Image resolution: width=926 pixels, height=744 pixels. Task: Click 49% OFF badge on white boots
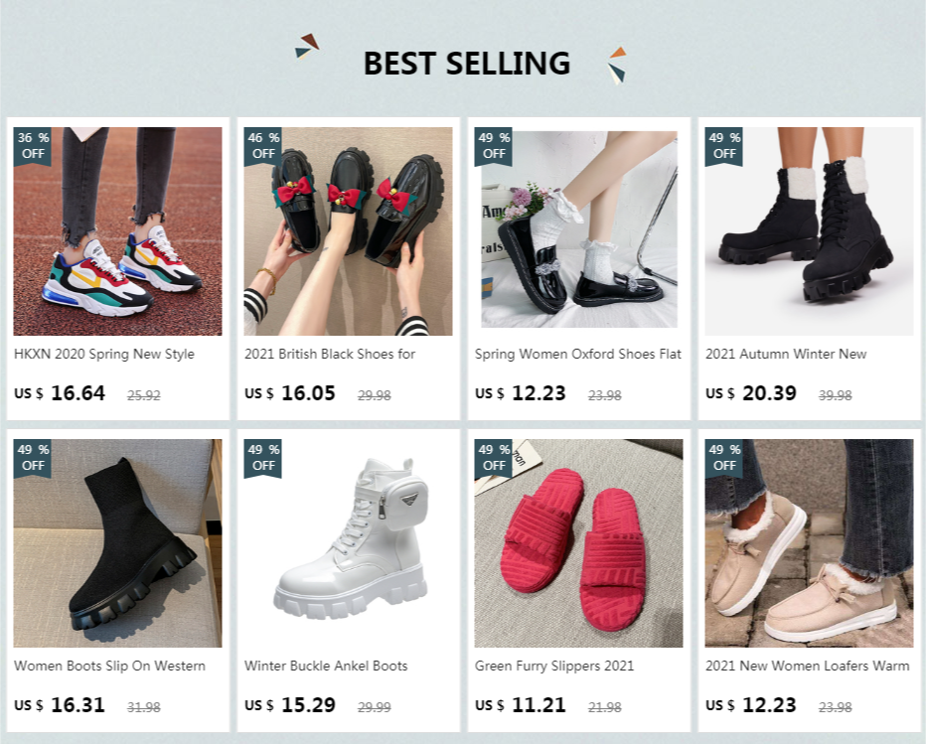[x=263, y=457]
